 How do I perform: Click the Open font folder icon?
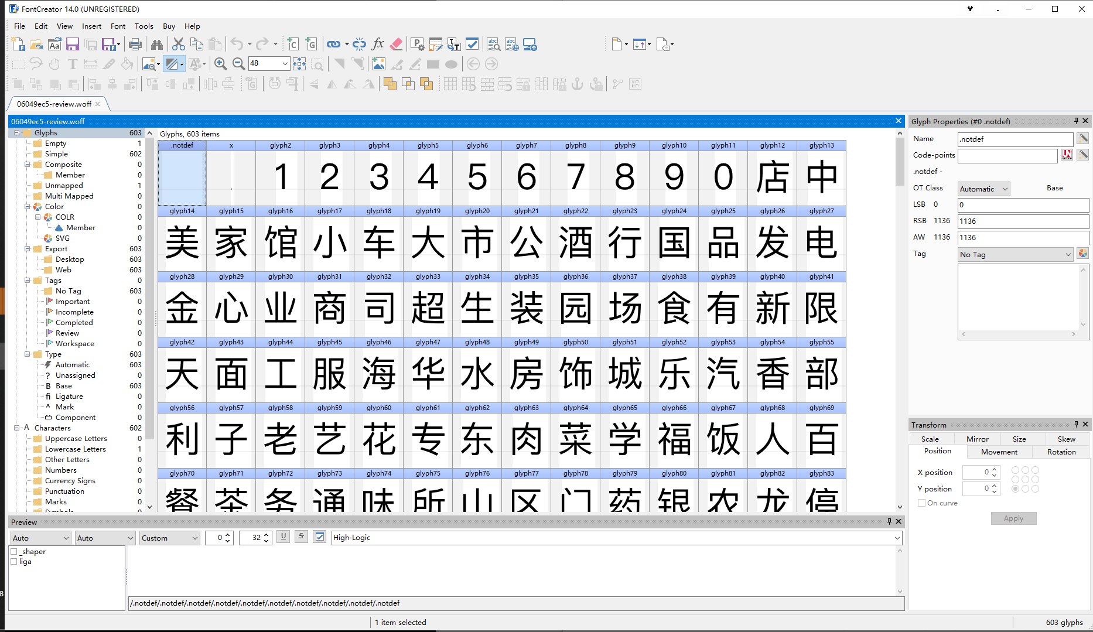(x=36, y=45)
